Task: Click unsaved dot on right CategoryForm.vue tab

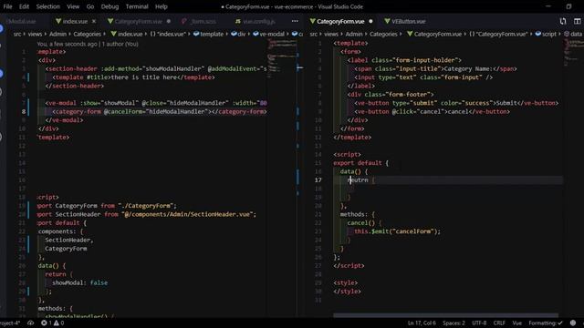Action: (x=370, y=22)
